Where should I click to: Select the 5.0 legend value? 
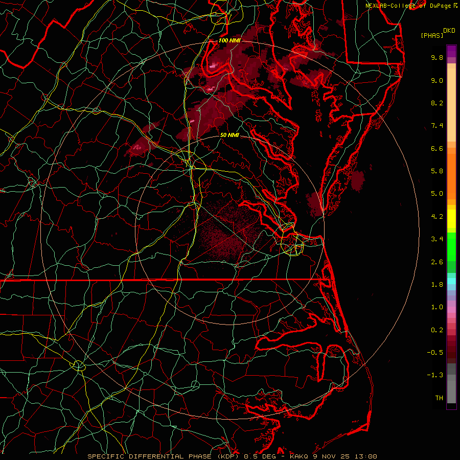tap(437, 194)
